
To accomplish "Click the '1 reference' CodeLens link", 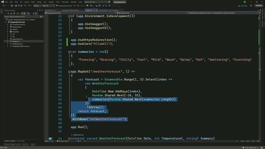I will (77, 135).
